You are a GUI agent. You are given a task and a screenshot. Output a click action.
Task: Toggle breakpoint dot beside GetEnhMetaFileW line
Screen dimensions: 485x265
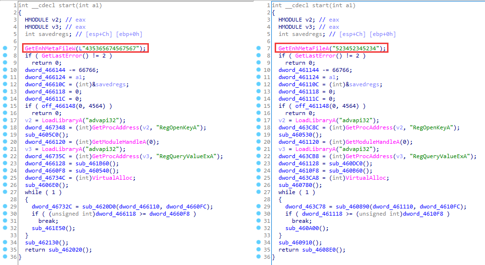pos(5,48)
